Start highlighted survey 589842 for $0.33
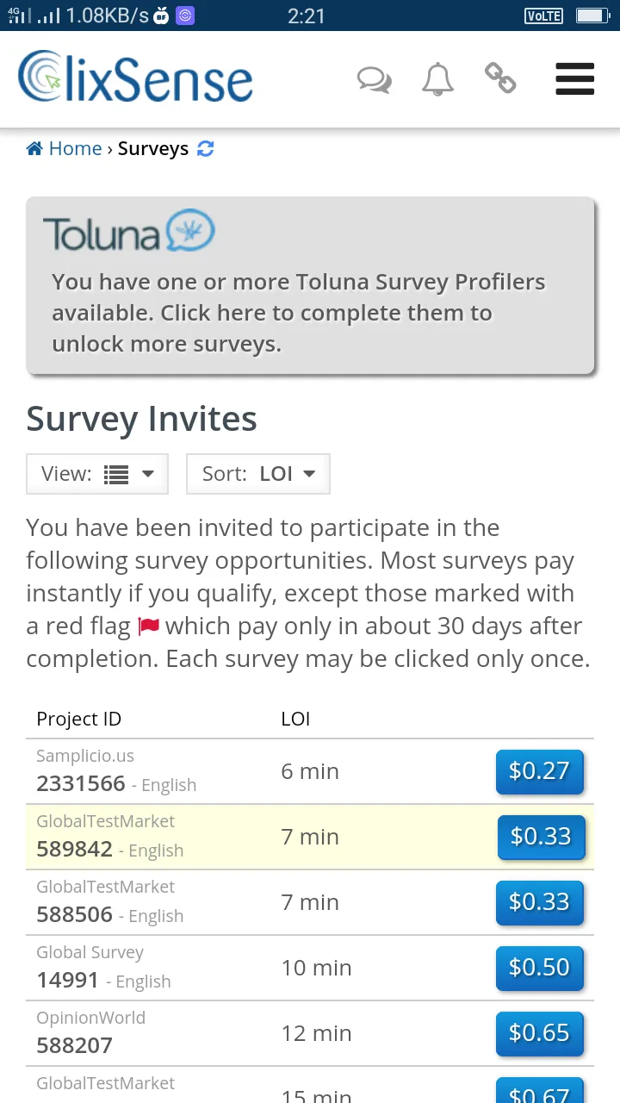The width and height of the screenshot is (620, 1103). pos(541,837)
